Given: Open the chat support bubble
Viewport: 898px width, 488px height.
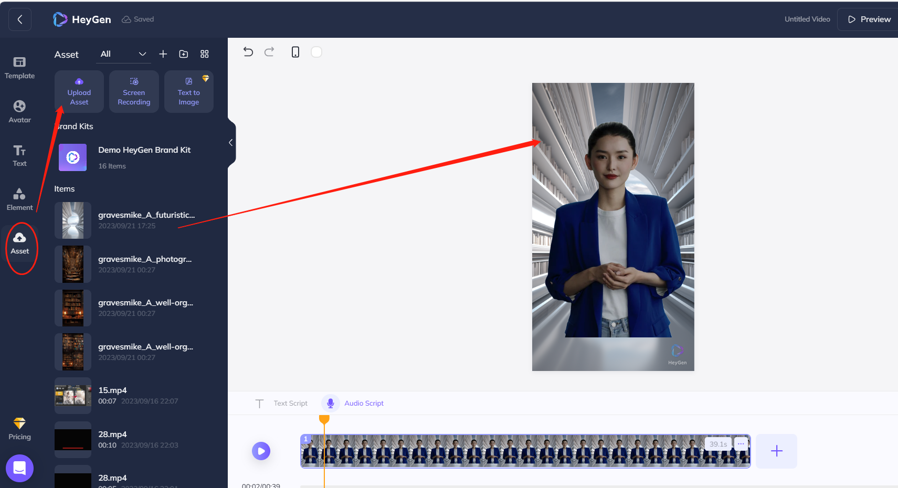Looking at the screenshot, I should 19,468.
